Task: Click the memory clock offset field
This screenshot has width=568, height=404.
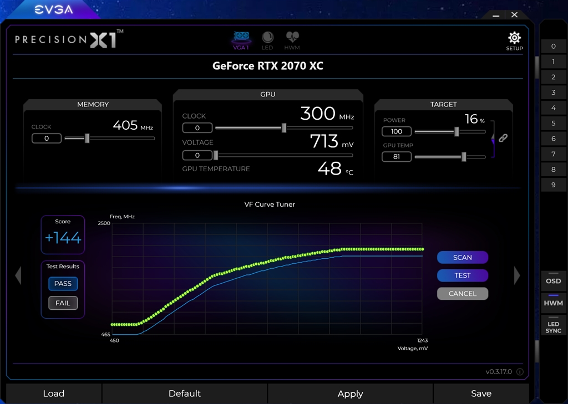Action: [47, 139]
